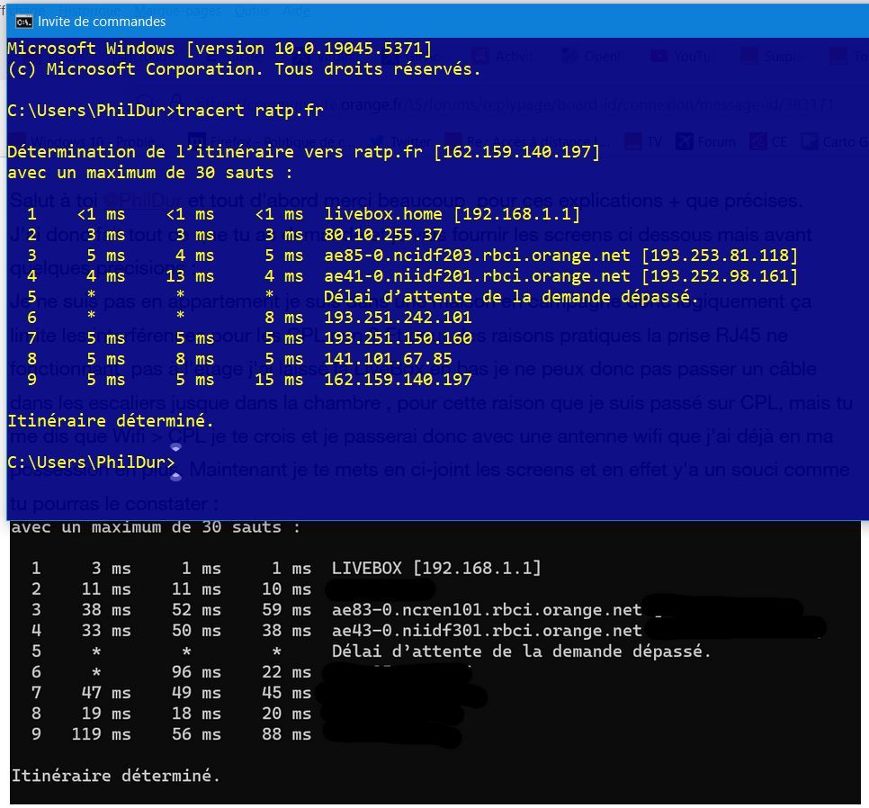This screenshot has height=808, width=869.
Task: Click the '96 ms' value in black hop 6
Action: [x=196, y=672]
